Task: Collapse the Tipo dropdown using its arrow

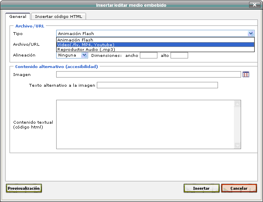Action: coord(251,34)
